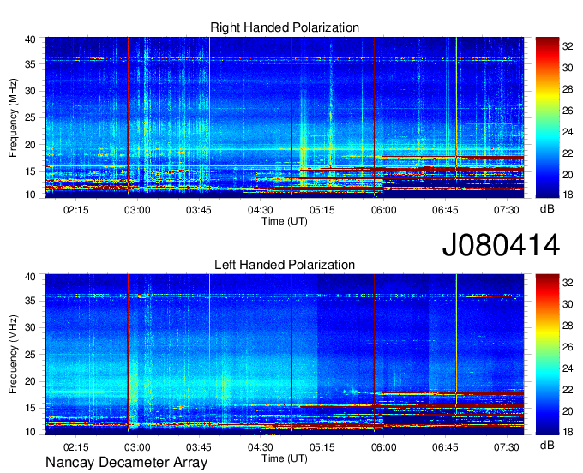The height and width of the screenshot is (473, 583).
Task: Click the dB color bar beside the right-handed plot
Action: point(547,117)
